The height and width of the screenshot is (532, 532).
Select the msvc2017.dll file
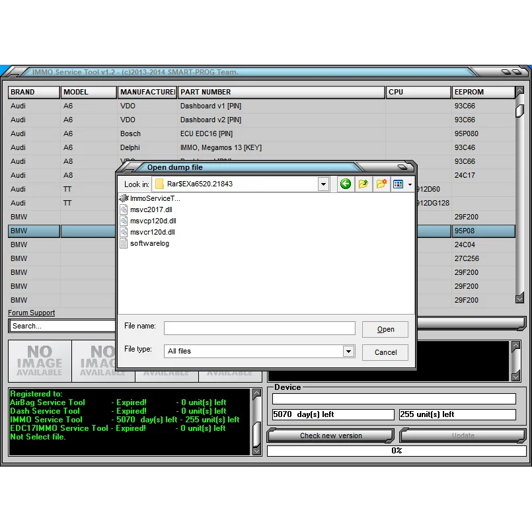tap(146, 209)
